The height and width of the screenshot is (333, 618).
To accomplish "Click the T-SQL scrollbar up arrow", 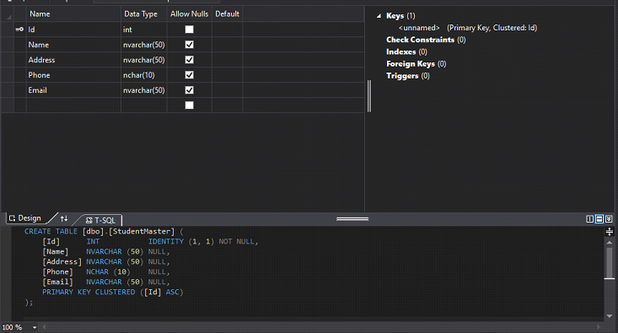I will [610, 242].
